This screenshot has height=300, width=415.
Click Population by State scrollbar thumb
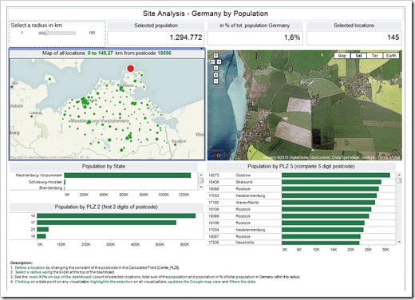click(x=201, y=180)
